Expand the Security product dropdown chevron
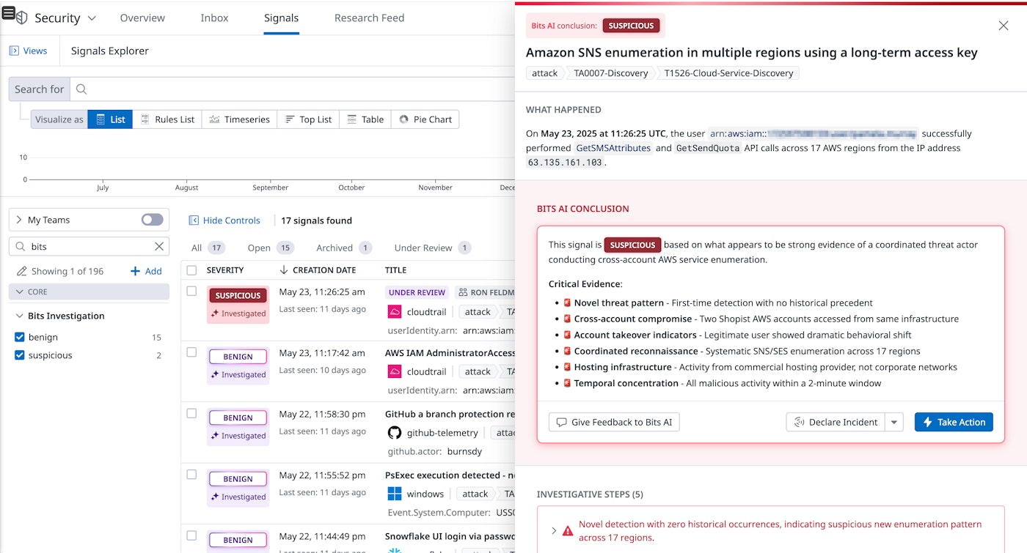 tap(92, 18)
